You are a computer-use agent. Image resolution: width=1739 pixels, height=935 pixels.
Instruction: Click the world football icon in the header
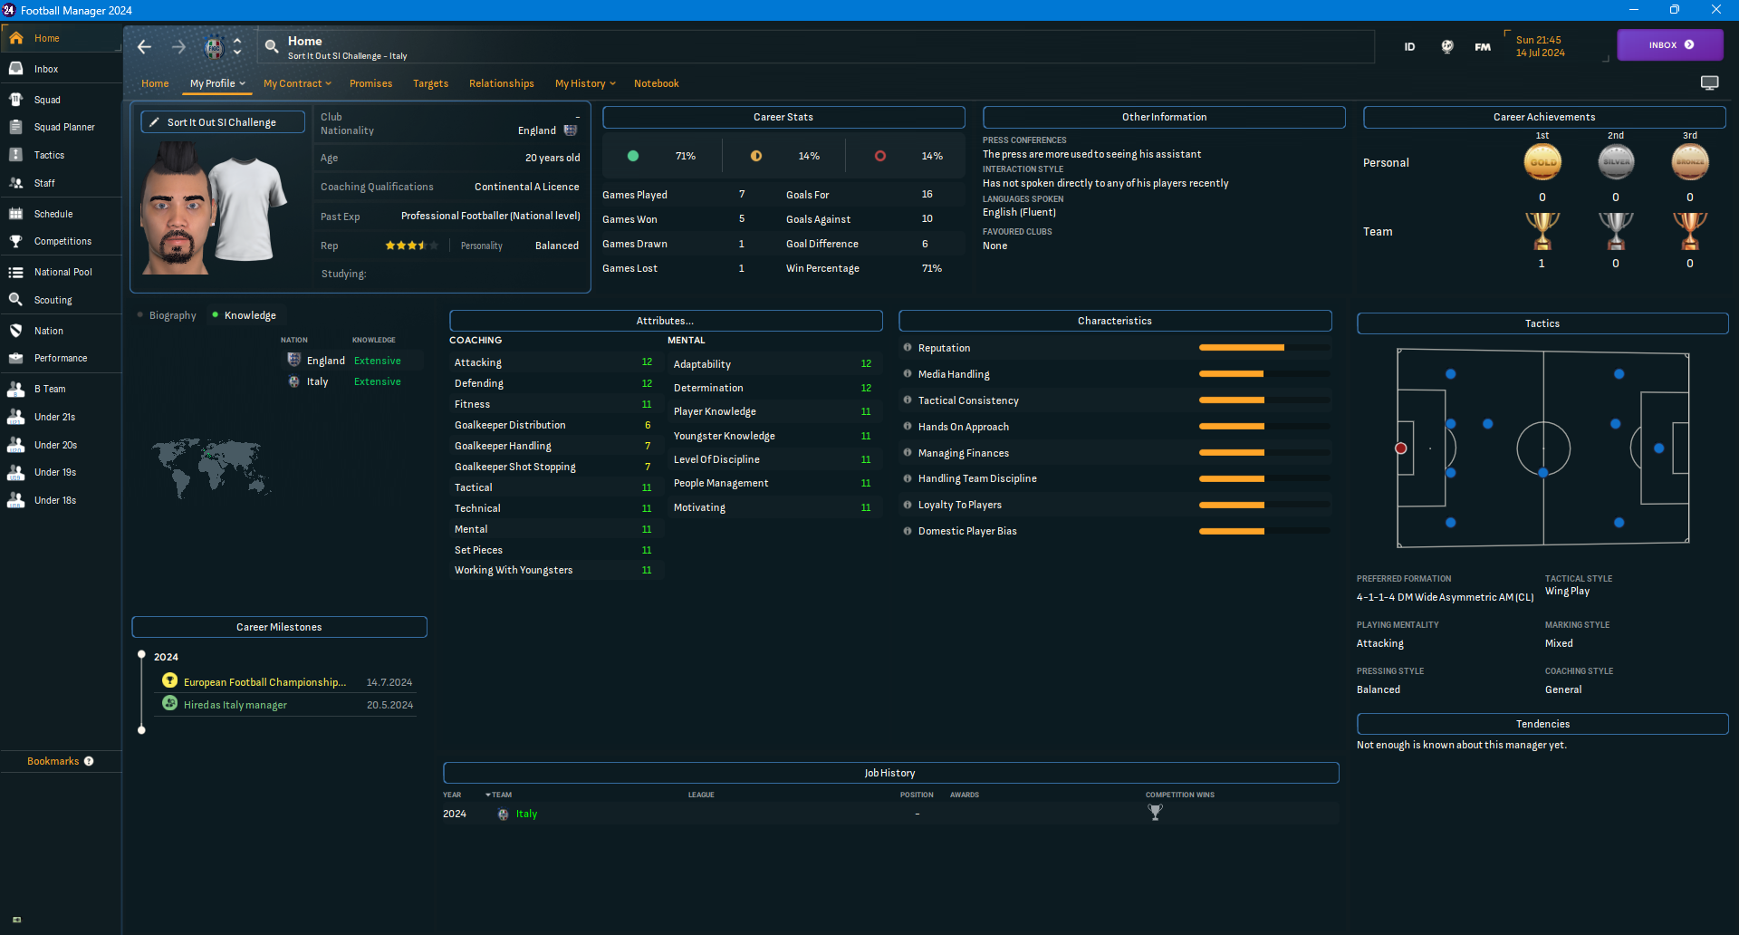[x=1447, y=47]
